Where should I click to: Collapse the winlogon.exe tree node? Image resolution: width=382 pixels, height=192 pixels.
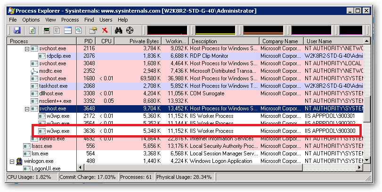click(12, 161)
